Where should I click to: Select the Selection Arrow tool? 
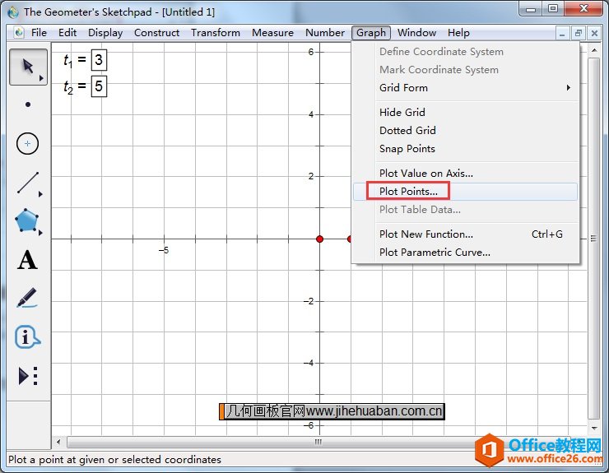28,67
